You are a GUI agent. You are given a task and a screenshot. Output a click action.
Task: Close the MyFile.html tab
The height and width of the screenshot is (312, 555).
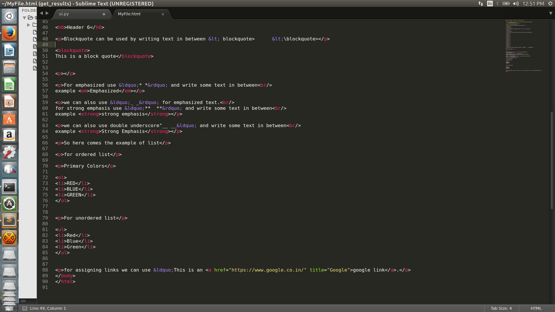pyautogui.click(x=163, y=14)
